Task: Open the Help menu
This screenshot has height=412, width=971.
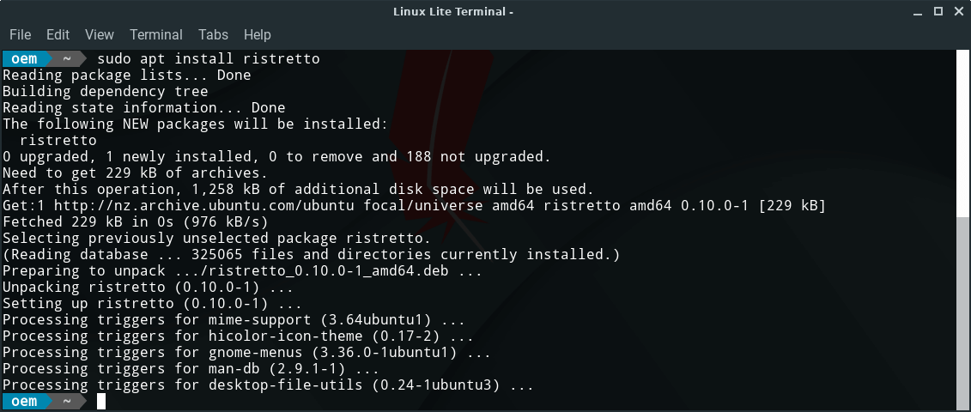Action: pyautogui.click(x=258, y=35)
